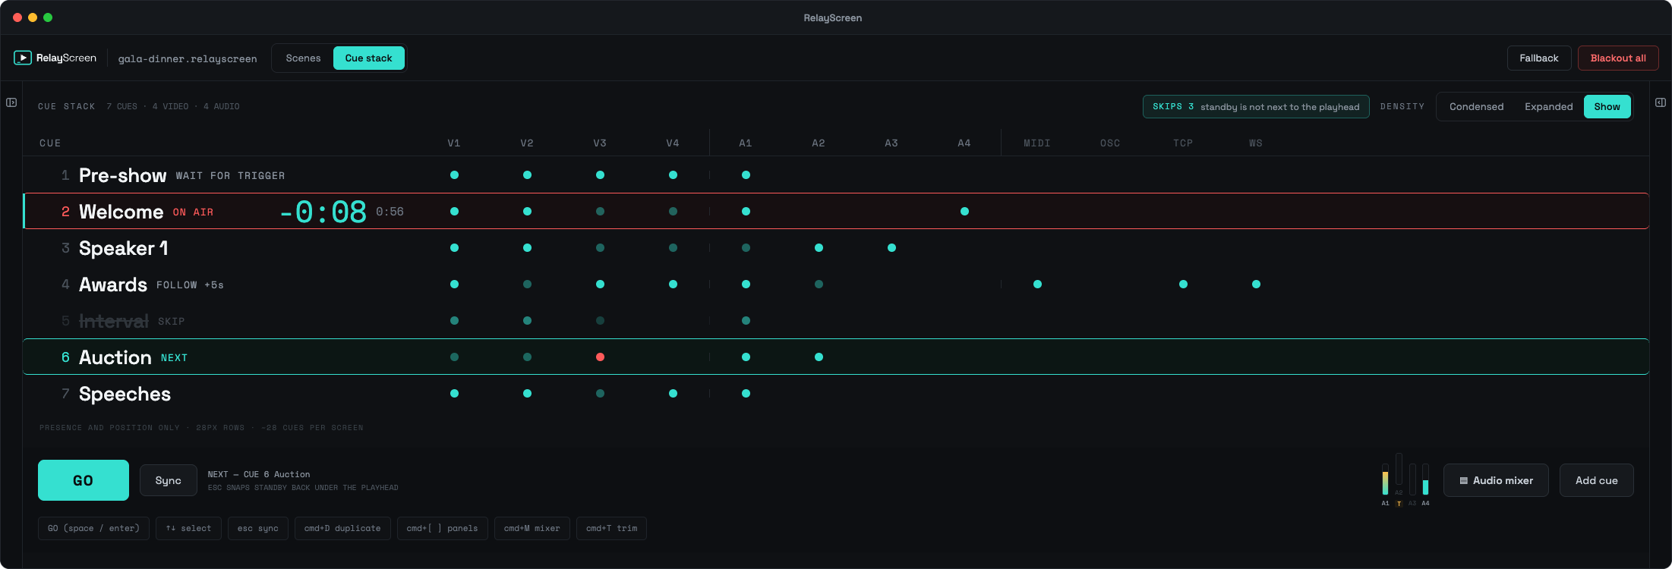Click the orange T badge under A2 meter

1399,504
